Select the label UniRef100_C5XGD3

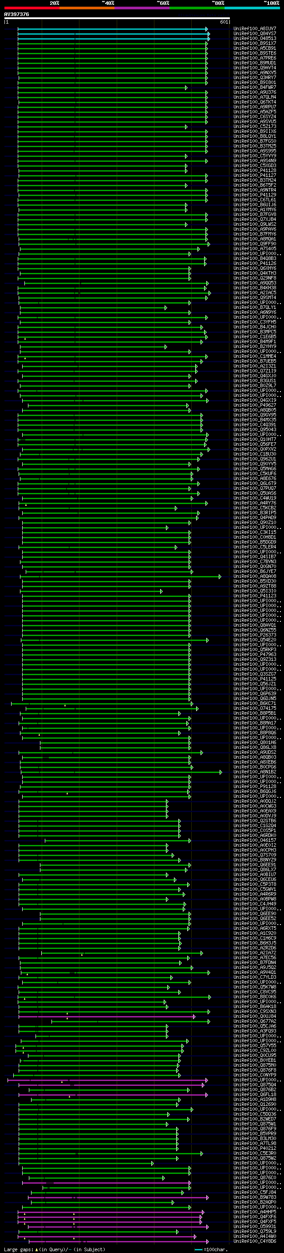[255, 165]
